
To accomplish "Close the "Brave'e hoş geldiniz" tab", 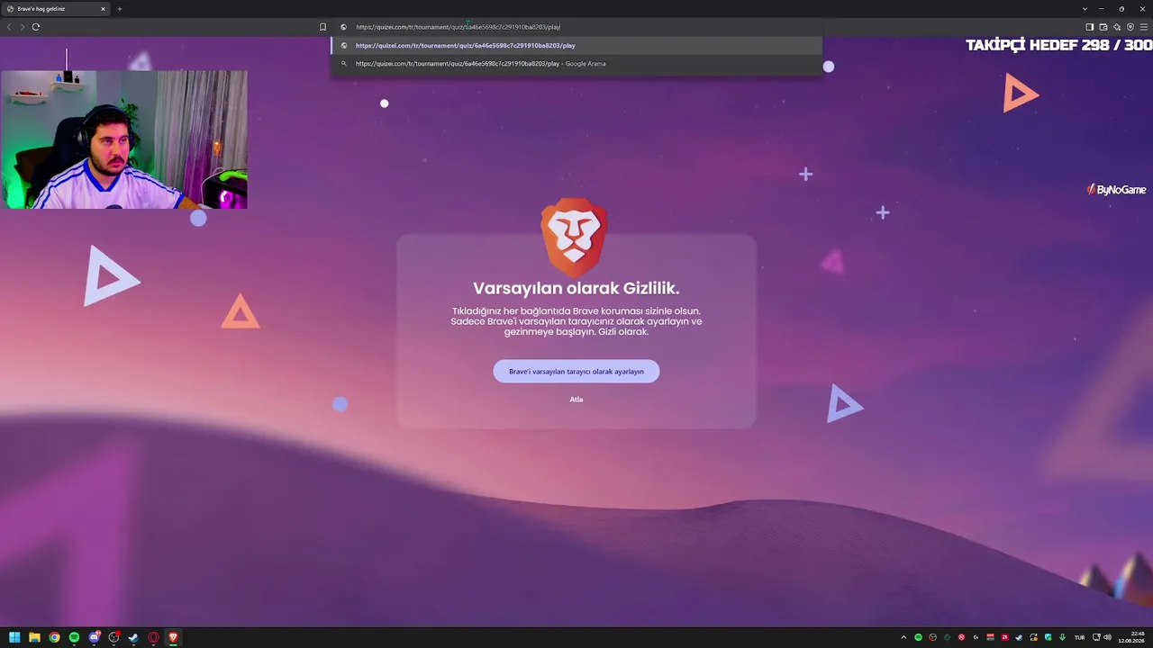I will (103, 9).
